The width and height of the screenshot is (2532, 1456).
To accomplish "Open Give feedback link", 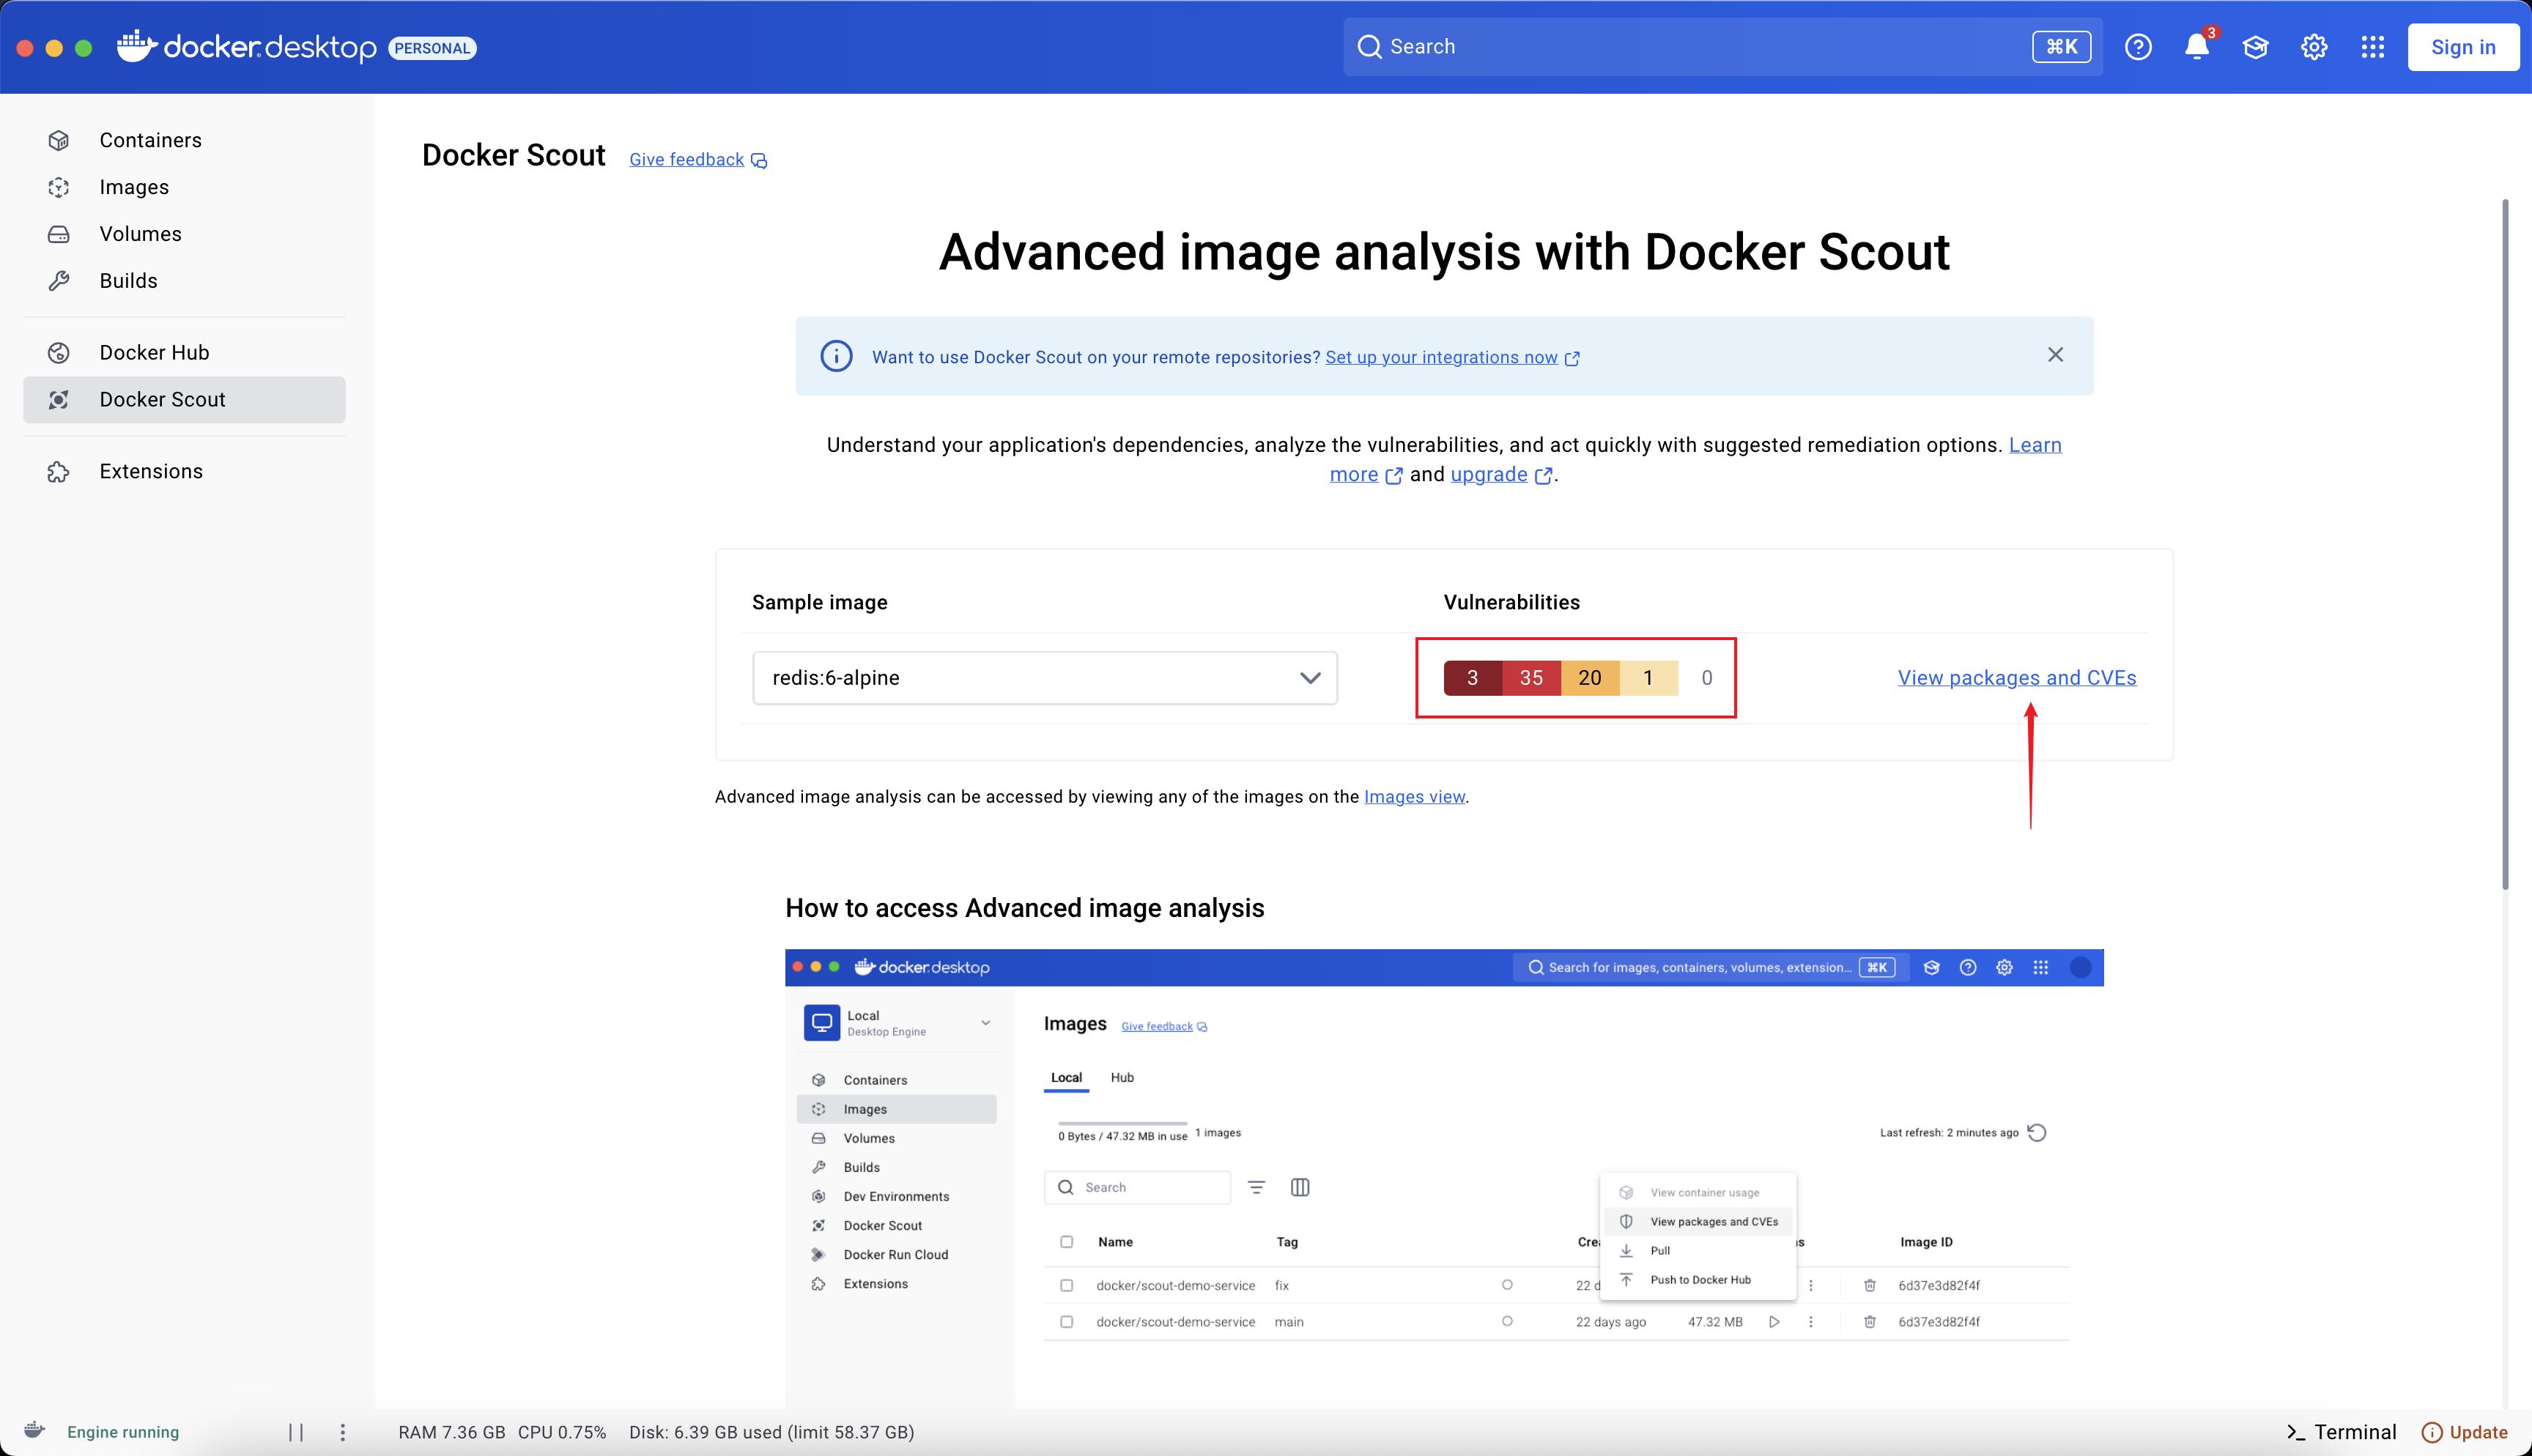I will click(686, 160).
